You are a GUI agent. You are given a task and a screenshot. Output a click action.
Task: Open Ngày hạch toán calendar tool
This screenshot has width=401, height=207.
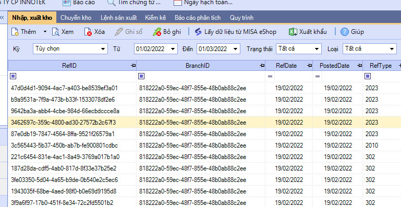pos(203,3)
